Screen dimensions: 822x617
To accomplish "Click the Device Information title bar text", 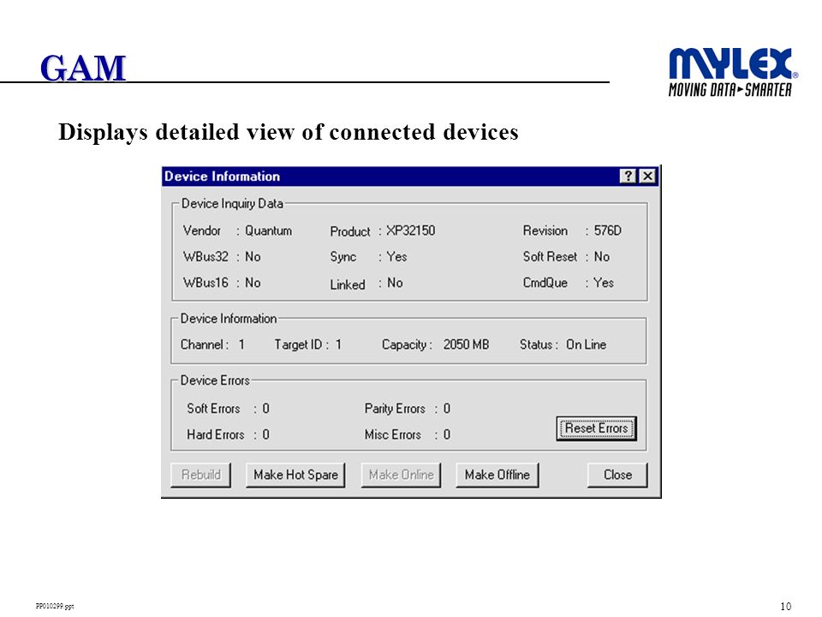I will point(223,177).
